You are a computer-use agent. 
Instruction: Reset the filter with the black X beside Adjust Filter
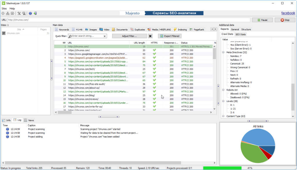point(150,36)
